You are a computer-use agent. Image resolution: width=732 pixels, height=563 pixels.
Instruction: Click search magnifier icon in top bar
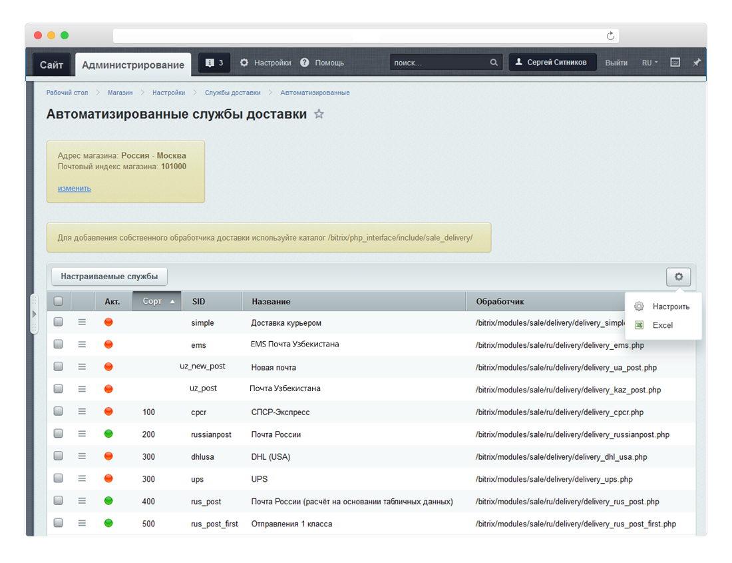click(494, 63)
